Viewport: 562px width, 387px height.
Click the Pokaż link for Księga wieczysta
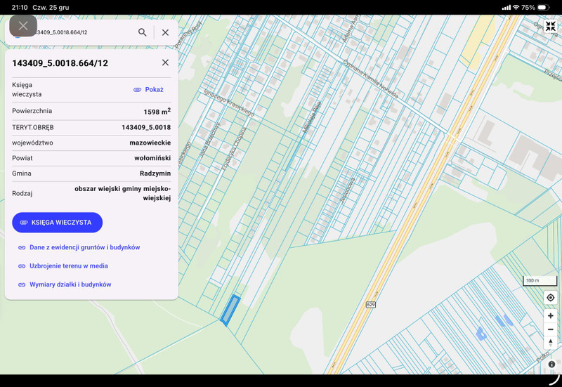click(148, 90)
